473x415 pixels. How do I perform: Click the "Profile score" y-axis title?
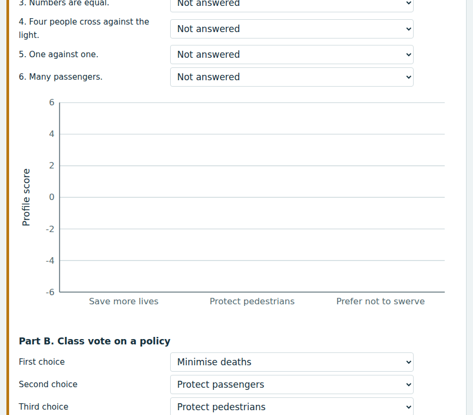pos(26,197)
